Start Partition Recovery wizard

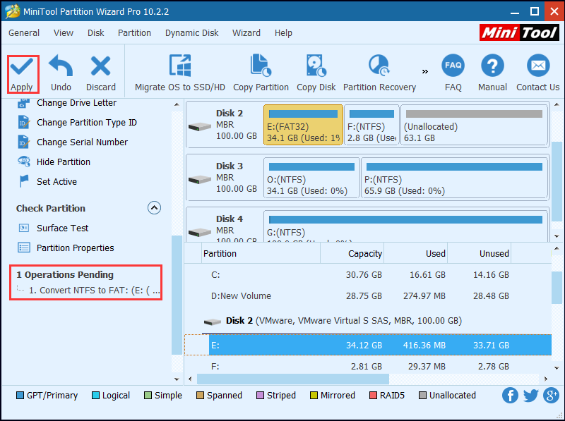click(379, 73)
